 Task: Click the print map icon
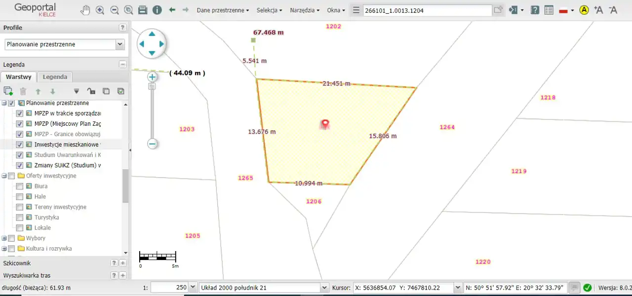pyautogui.click(x=143, y=10)
